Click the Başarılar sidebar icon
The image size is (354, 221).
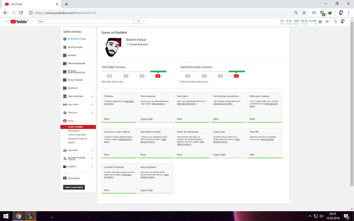(x=65, y=88)
